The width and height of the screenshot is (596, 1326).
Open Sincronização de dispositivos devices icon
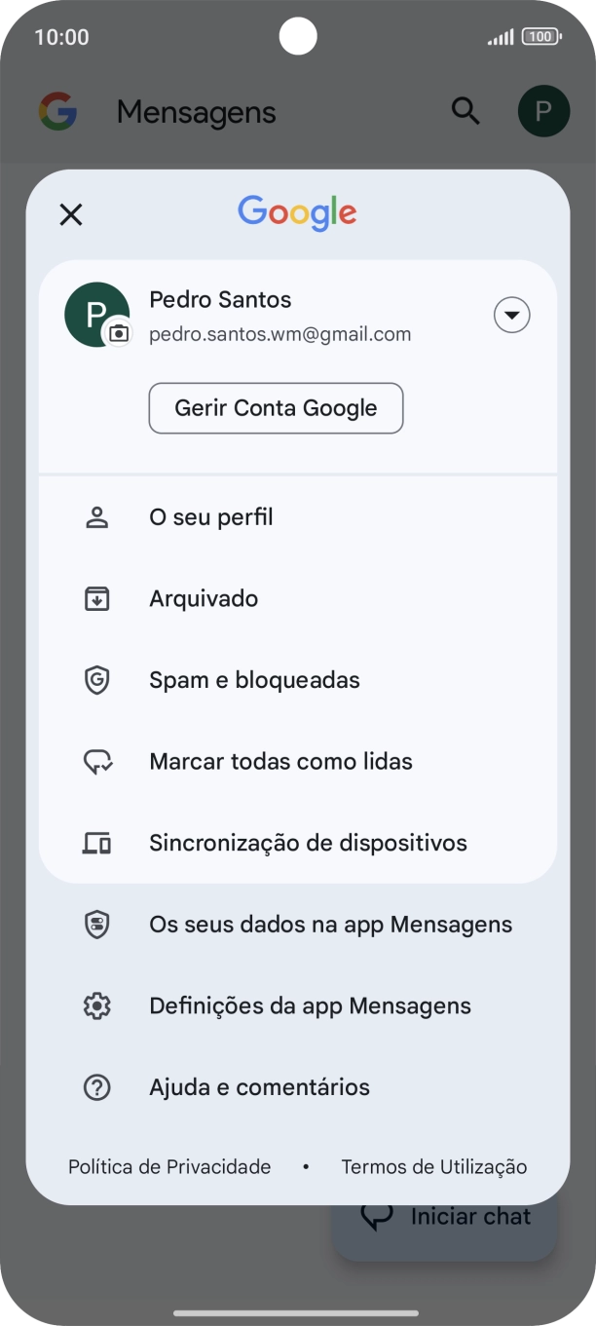[x=96, y=842]
